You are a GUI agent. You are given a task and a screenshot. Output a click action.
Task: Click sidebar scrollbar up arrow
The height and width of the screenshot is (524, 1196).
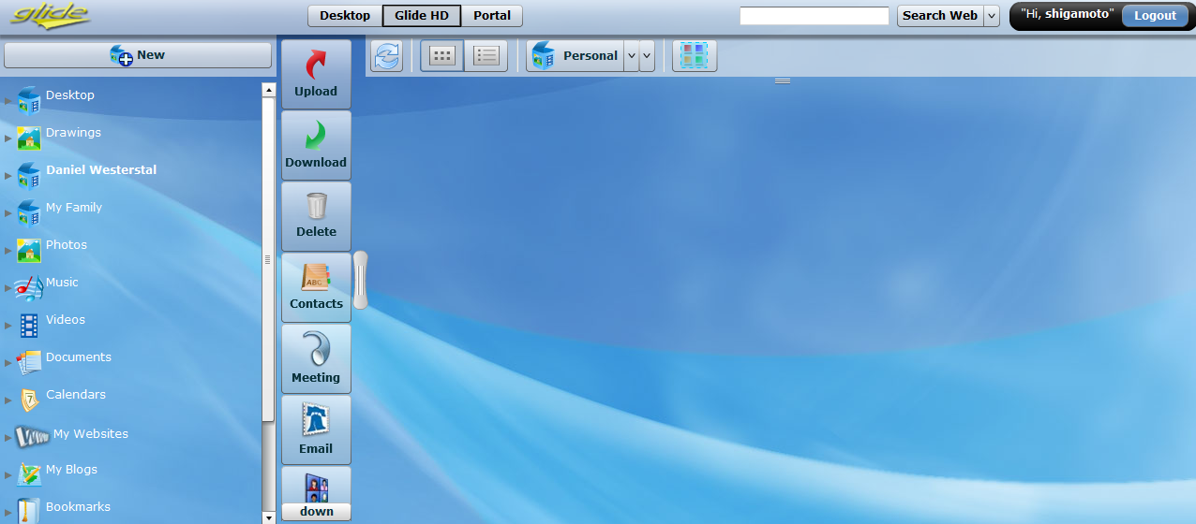coord(269,90)
